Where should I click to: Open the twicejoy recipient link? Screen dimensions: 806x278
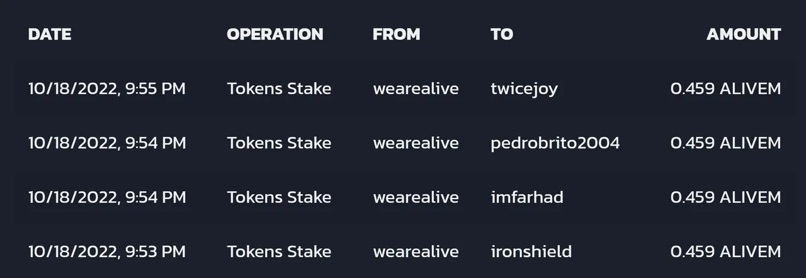(x=524, y=89)
